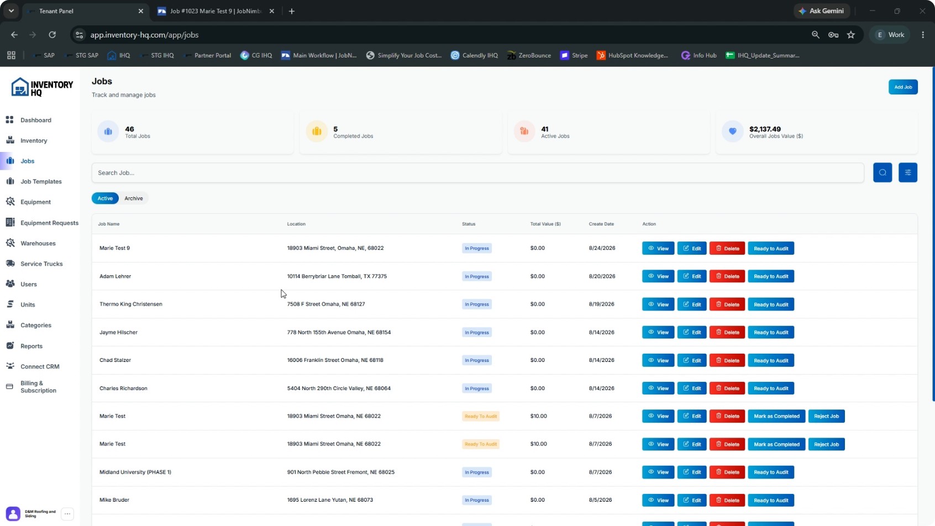Reject the first Marie Test job
935x526 pixels.
click(x=826, y=416)
